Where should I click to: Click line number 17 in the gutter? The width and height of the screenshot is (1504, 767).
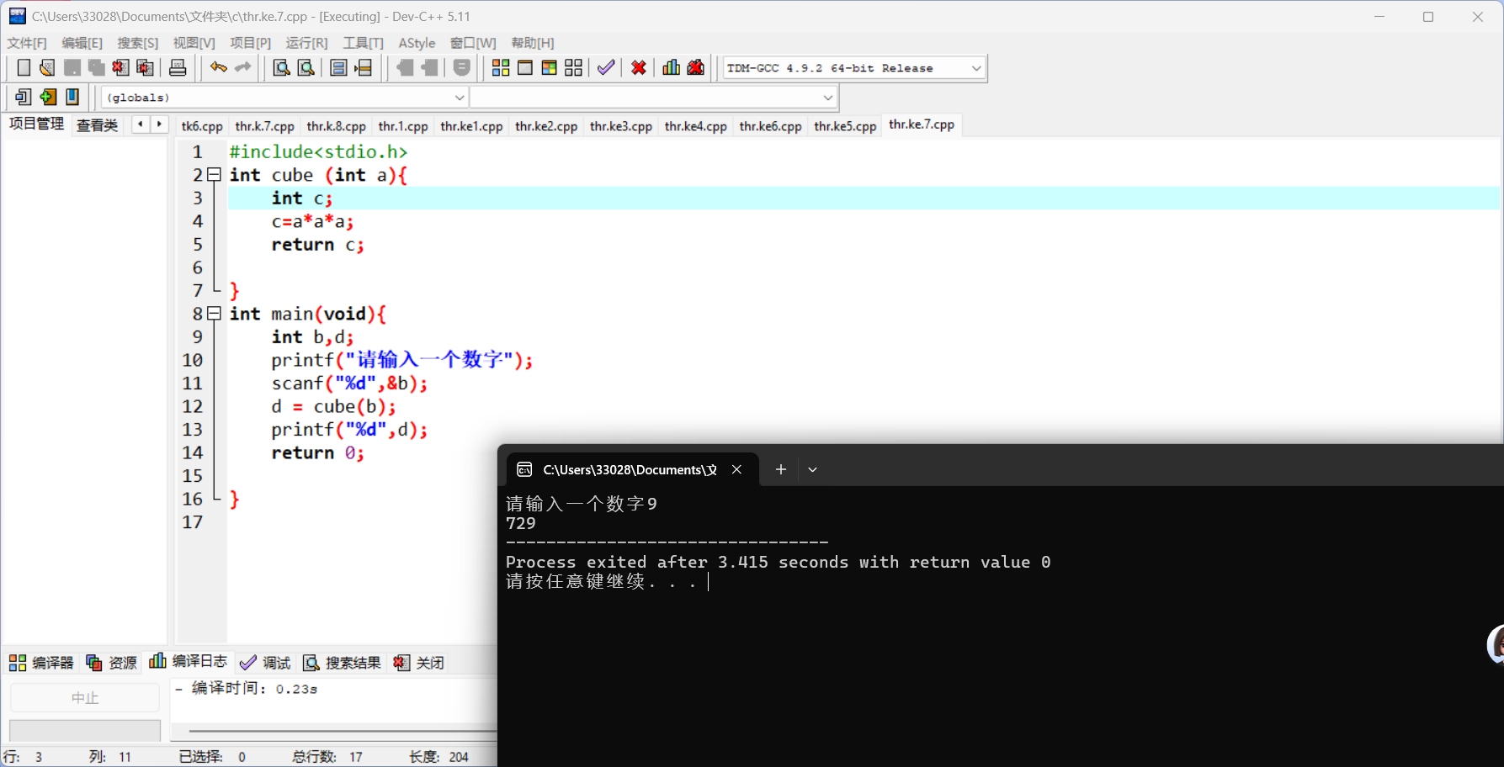[193, 522]
